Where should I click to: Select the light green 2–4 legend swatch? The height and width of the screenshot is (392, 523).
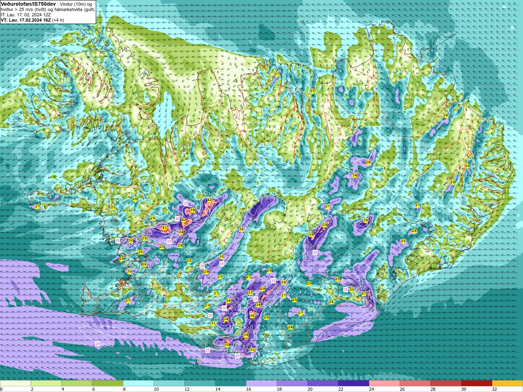tap(46, 383)
